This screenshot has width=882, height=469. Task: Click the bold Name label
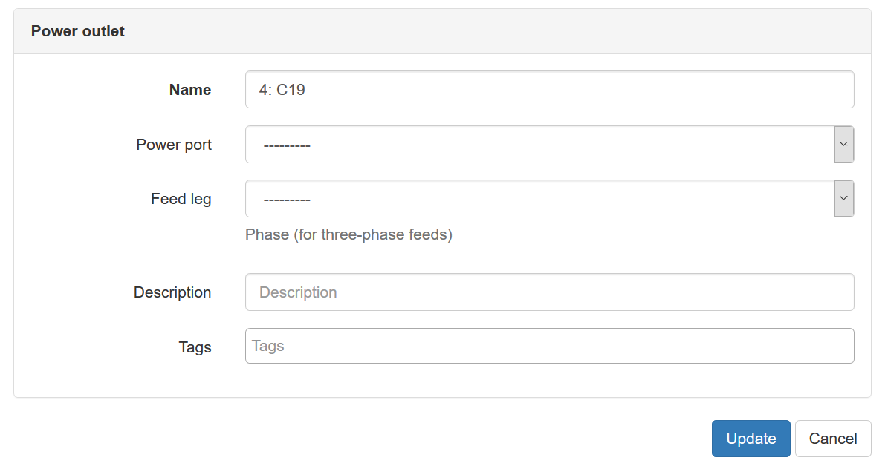coord(190,90)
